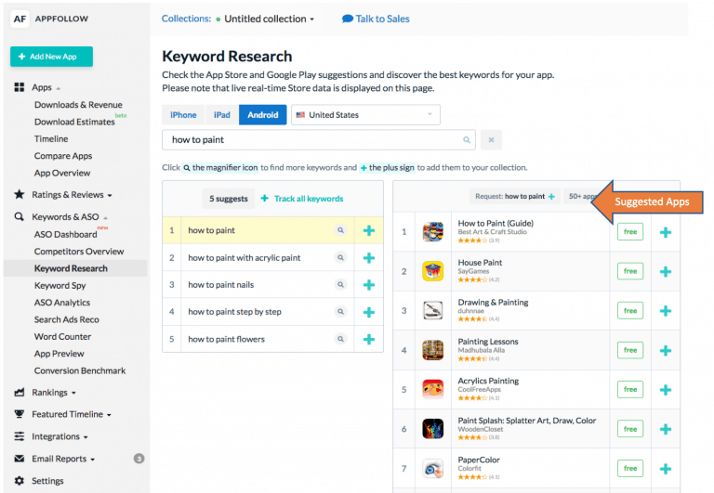Select the Android platform button
Image resolution: width=714 pixels, height=493 pixels.
(263, 115)
